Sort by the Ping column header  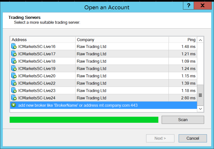coord(183,40)
